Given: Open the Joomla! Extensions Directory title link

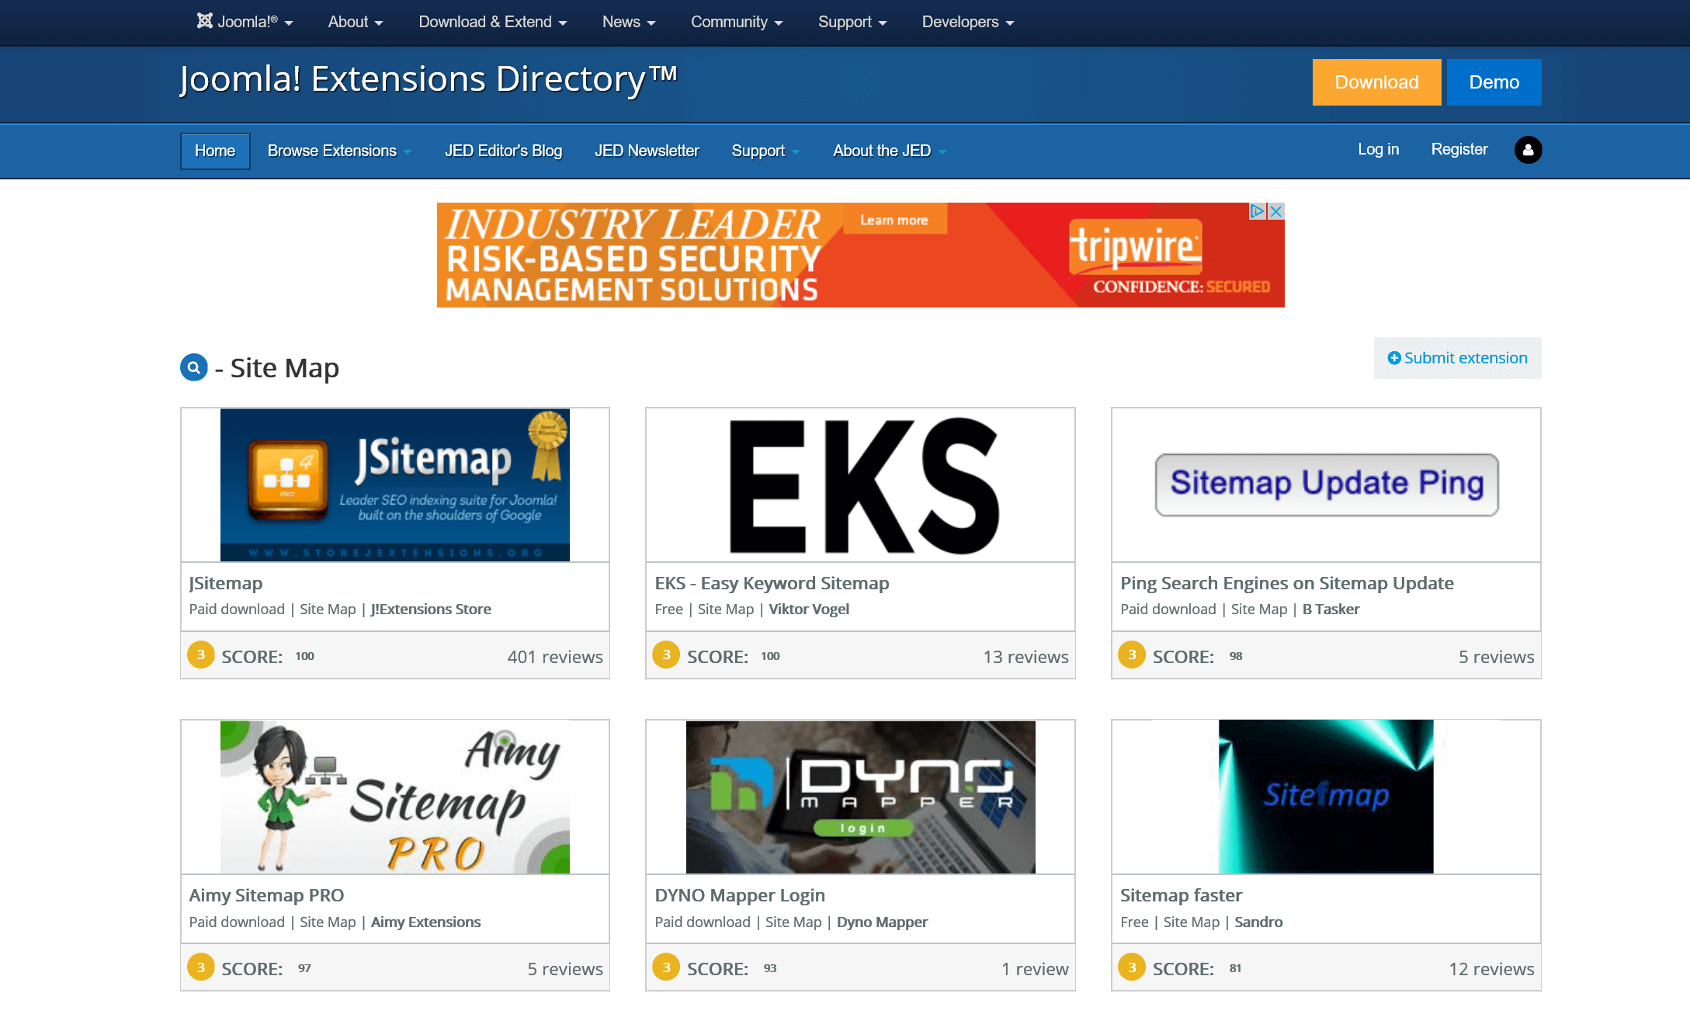Looking at the screenshot, I should click(429, 79).
